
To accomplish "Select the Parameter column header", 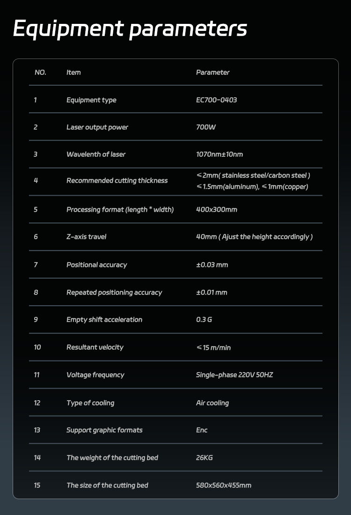I will pos(213,72).
